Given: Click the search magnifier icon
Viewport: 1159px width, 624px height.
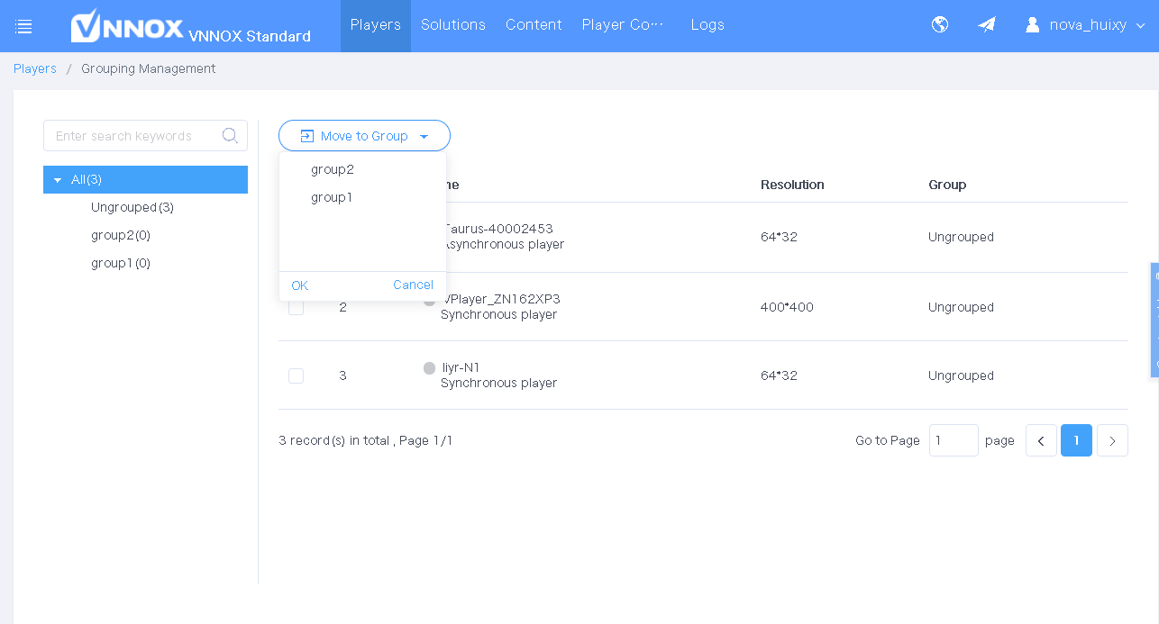Looking at the screenshot, I should (230, 136).
